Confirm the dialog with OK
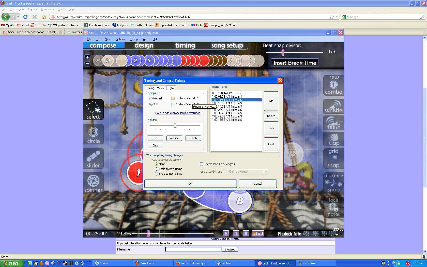Image resolution: width=427 pixels, height=267 pixels. (190, 184)
